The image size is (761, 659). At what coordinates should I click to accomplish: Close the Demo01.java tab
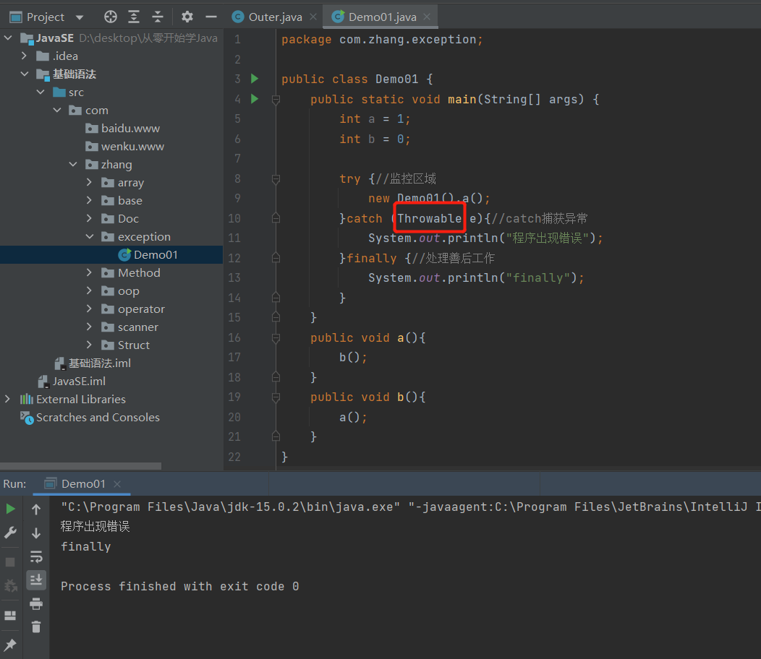click(427, 17)
